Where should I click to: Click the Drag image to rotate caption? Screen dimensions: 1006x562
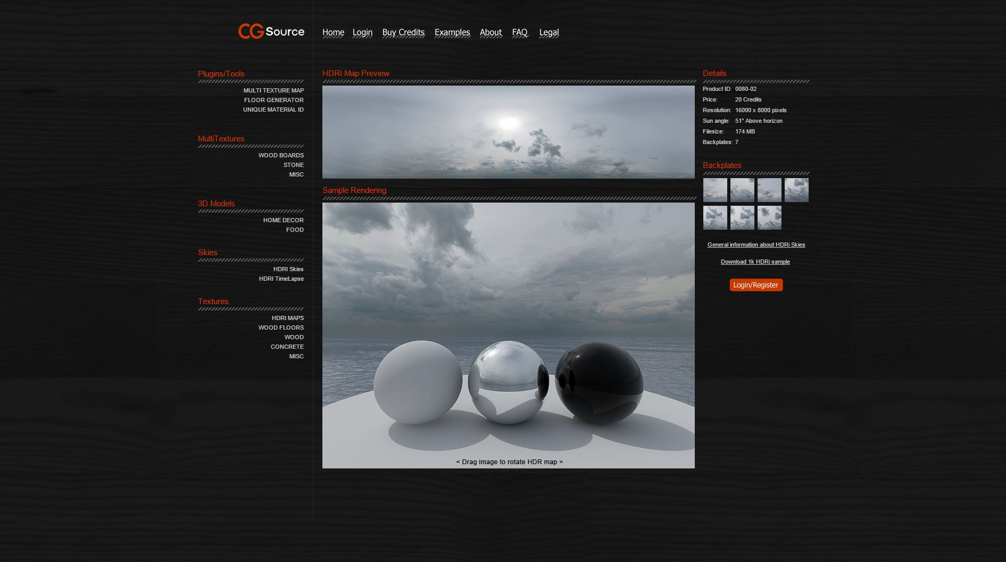(509, 462)
